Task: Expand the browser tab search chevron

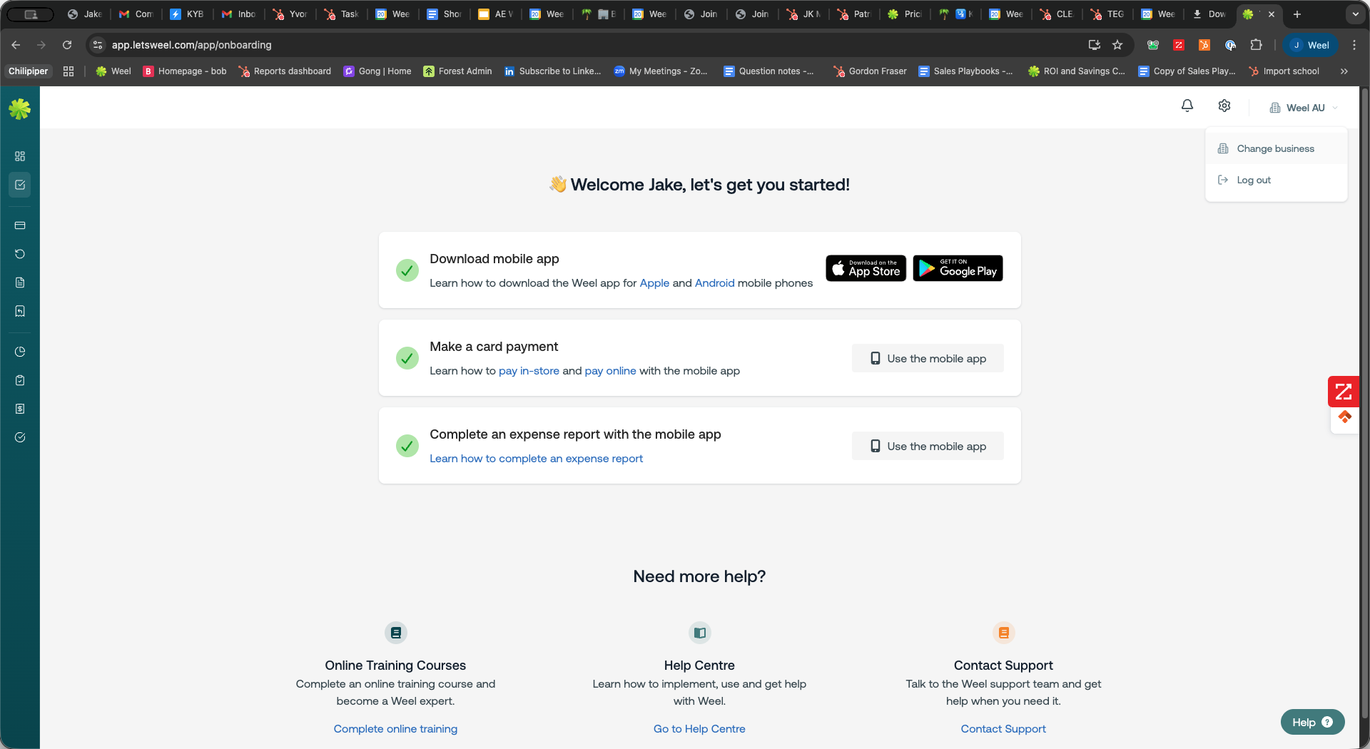Action: pyautogui.click(x=1355, y=14)
